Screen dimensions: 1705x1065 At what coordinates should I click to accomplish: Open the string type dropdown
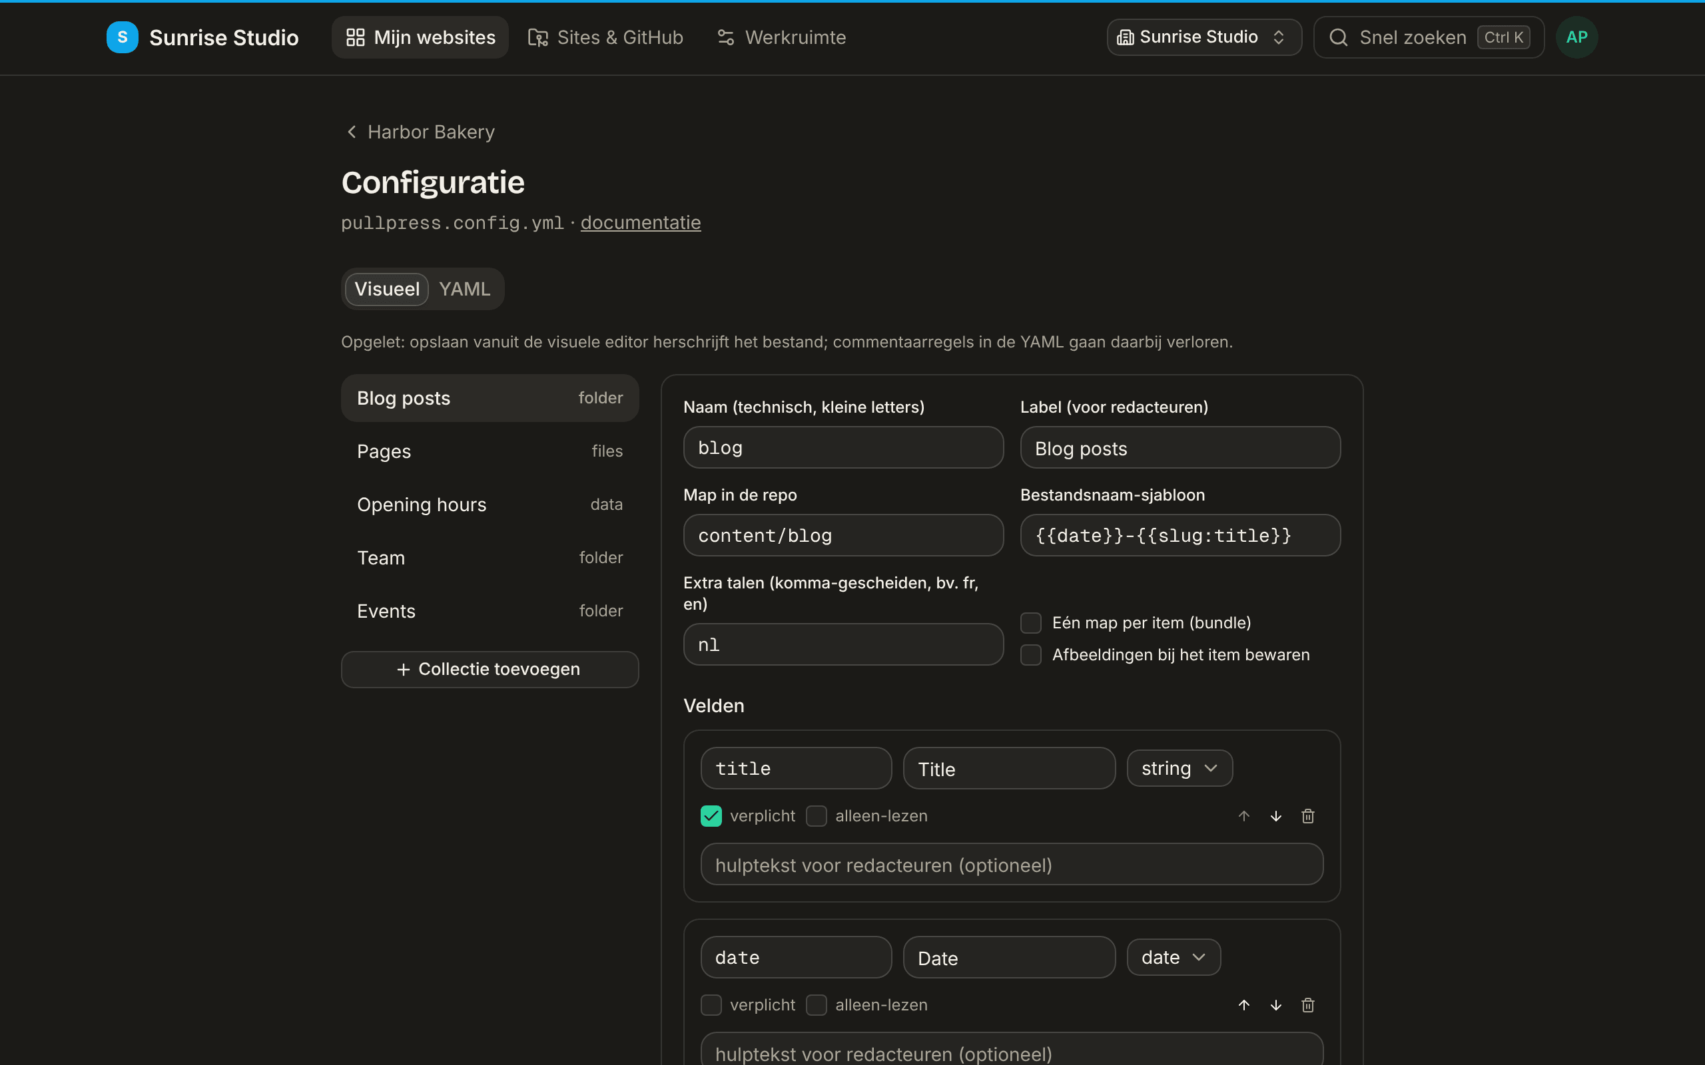coord(1180,768)
